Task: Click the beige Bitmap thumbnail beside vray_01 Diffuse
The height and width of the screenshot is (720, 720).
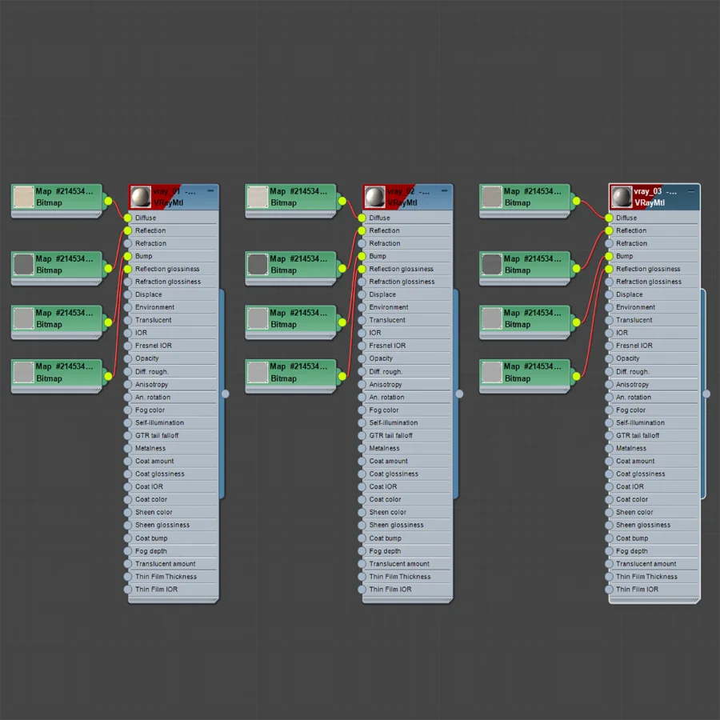Action: 23,197
